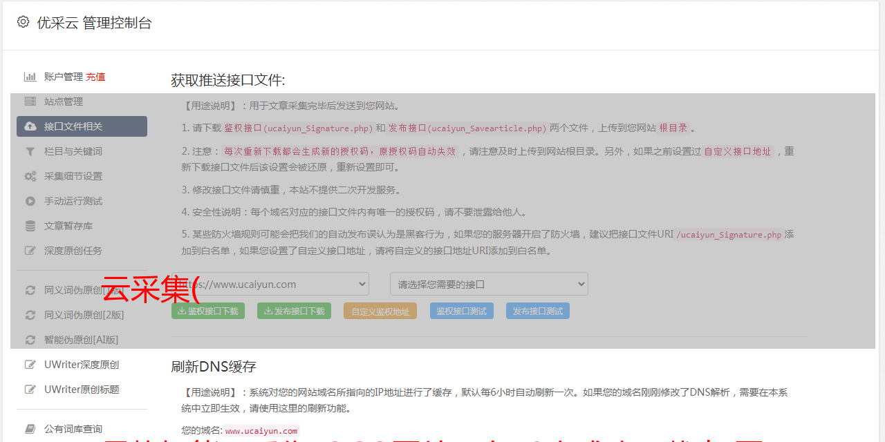Viewport: 885px width, 442px height.
Task: Click 自定义鉴权地址 orange button
Action: click(x=380, y=311)
